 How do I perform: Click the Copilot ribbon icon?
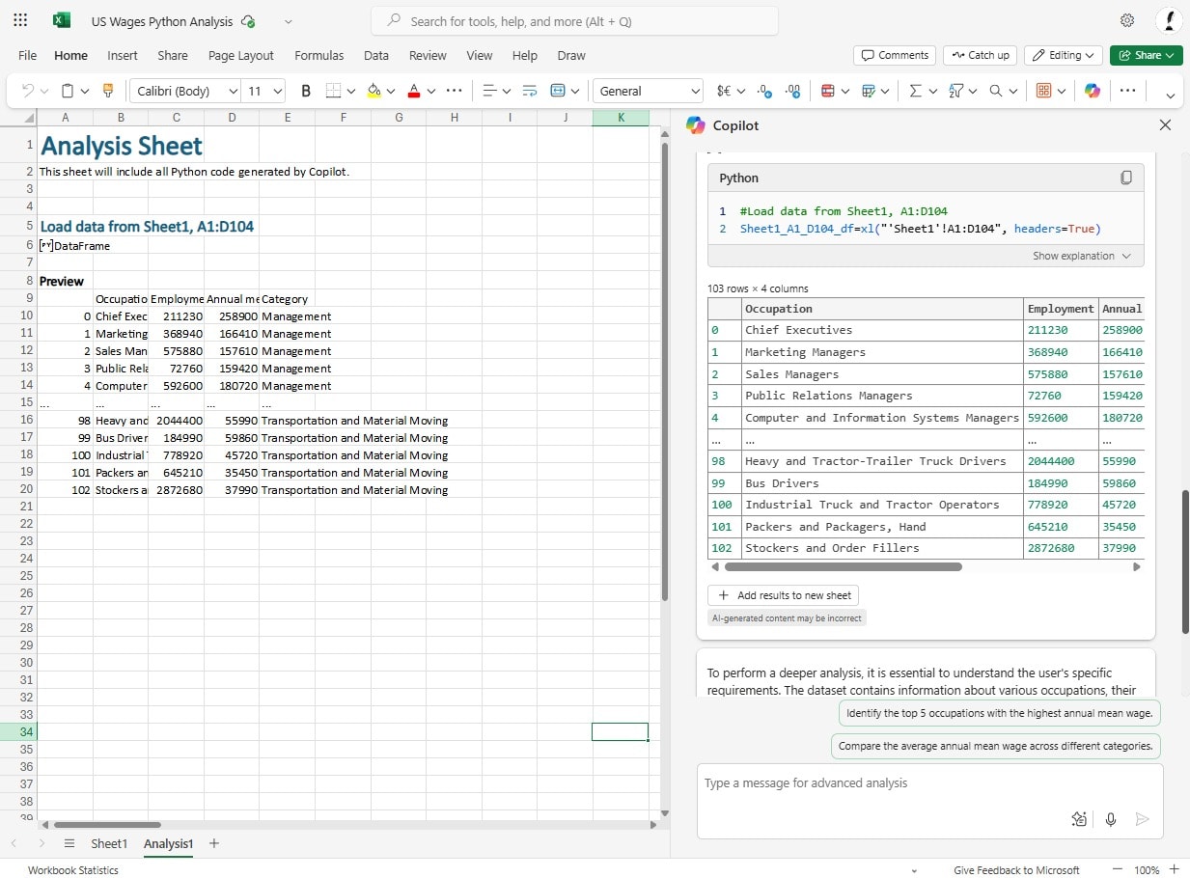(x=1093, y=91)
